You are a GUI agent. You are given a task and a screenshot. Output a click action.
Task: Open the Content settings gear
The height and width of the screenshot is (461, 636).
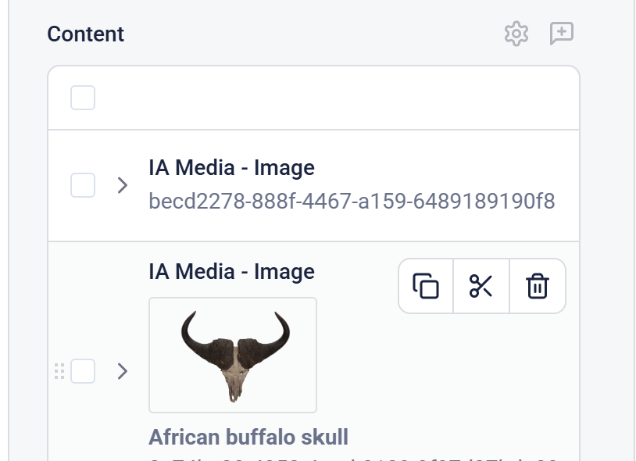pos(516,34)
